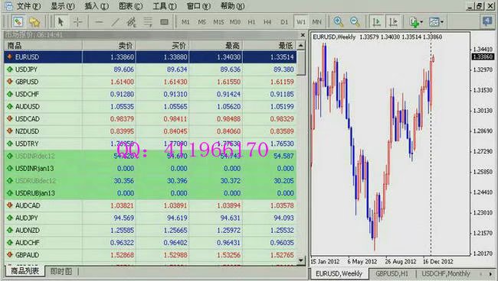498x281 pixels.
Task: Switch to the GBPUSD,H1 chart tab
Action: click(392, 273)
